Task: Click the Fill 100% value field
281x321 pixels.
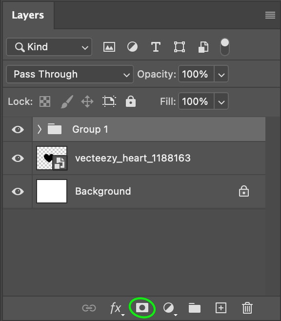Action: click(x=196, y=101)
